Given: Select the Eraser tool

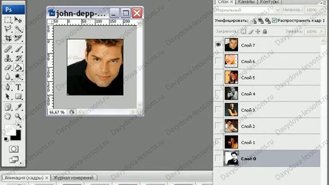Looking at the screenshot, I should 8,67.
